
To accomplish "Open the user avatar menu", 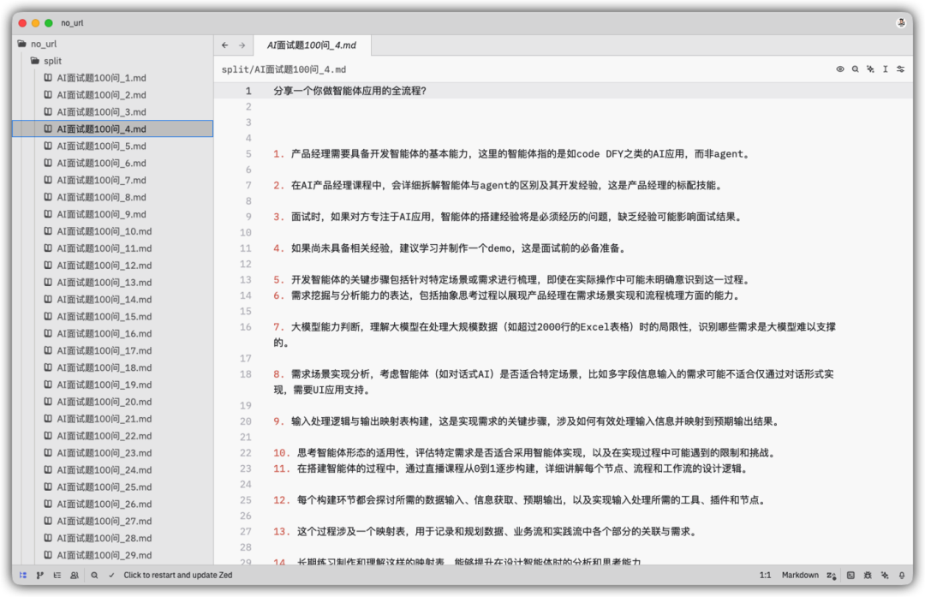I will tap(901, 23).
